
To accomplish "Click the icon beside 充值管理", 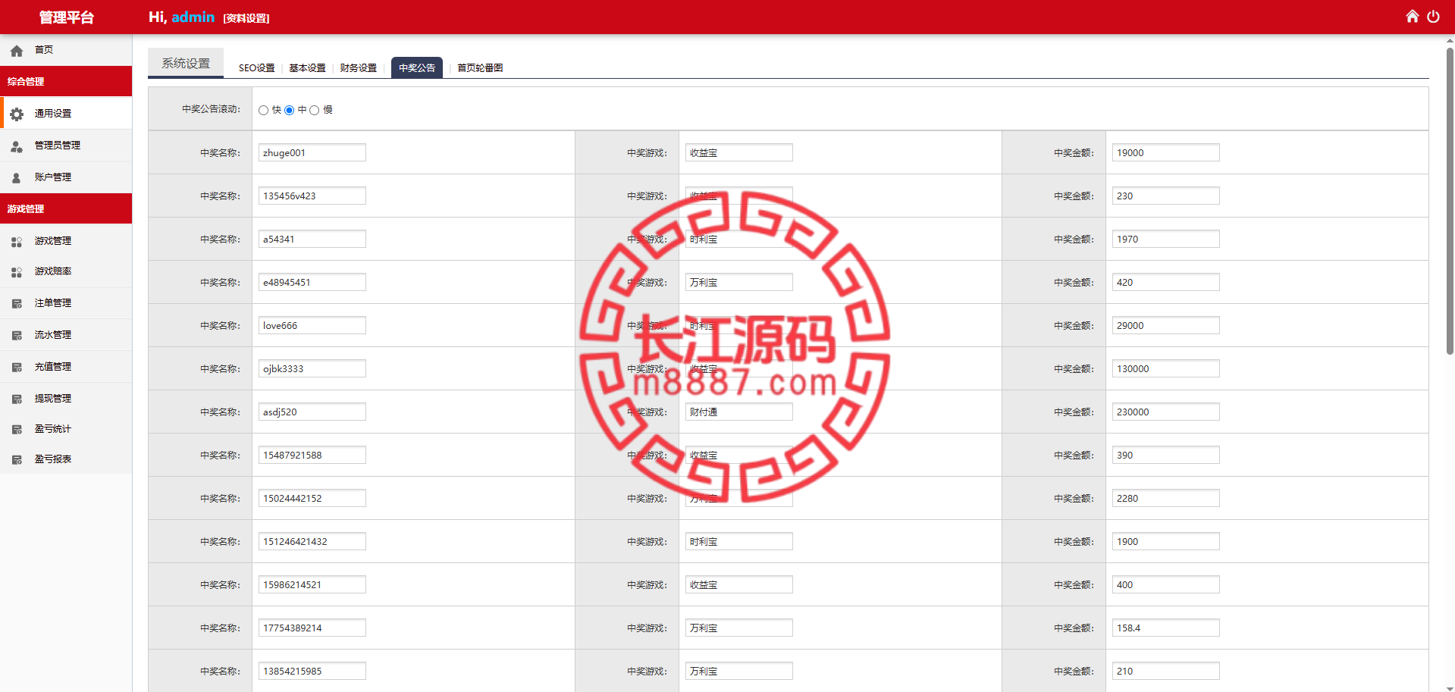I will [17, 368].
